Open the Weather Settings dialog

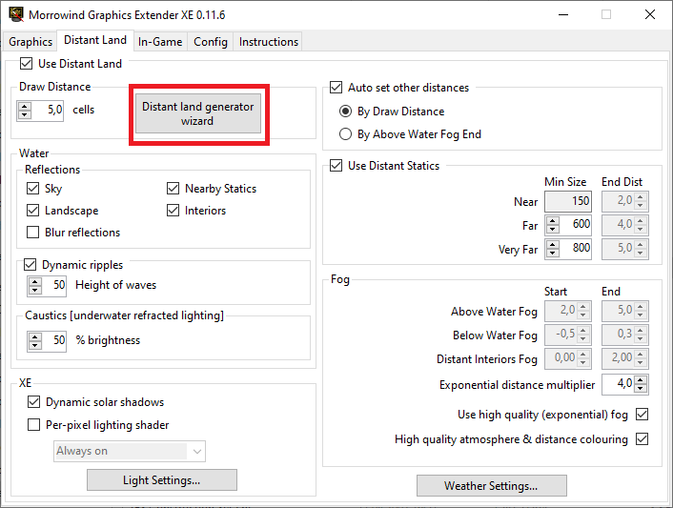pos(491,486)
